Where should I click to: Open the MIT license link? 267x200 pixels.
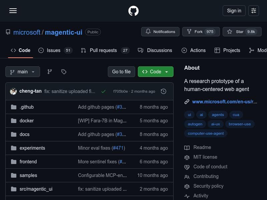205,157
